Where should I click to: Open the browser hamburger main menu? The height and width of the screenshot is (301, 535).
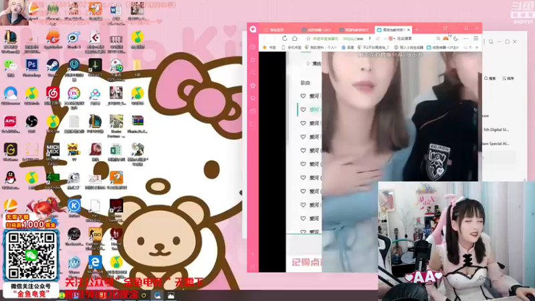[x=476, y=39]
